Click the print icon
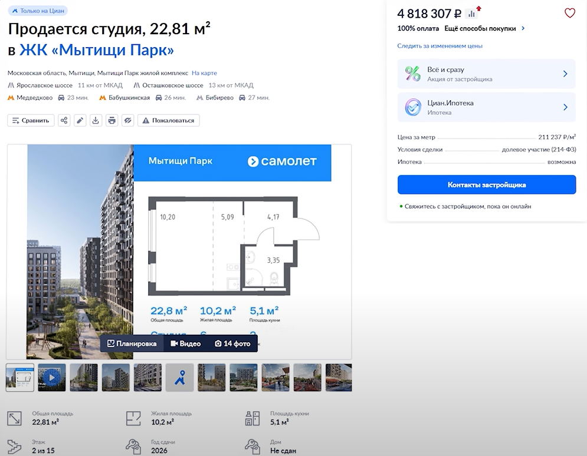Viewport: 587px width, 456px height. (x=112, y=120)
